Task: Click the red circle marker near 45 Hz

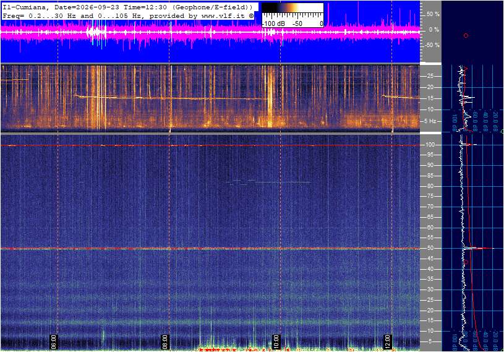Action: click(x=466, y=262)
